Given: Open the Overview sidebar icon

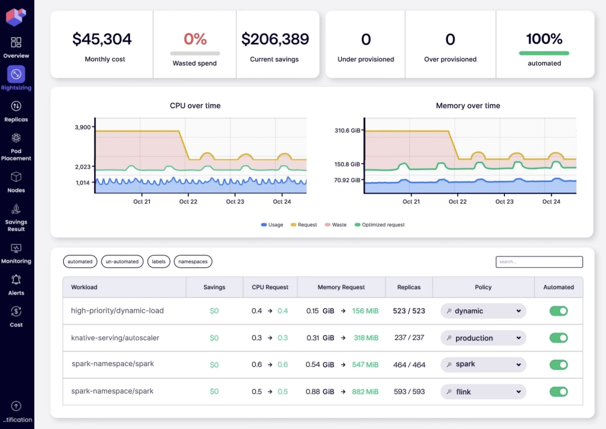Looking at the screenshot, I should (x=16, y=42).
